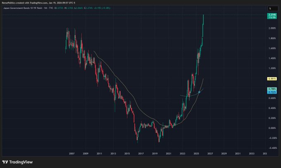Click the blue cross marker on chart
This screenshot has width=281, height=168.
(x=200, y=92)
